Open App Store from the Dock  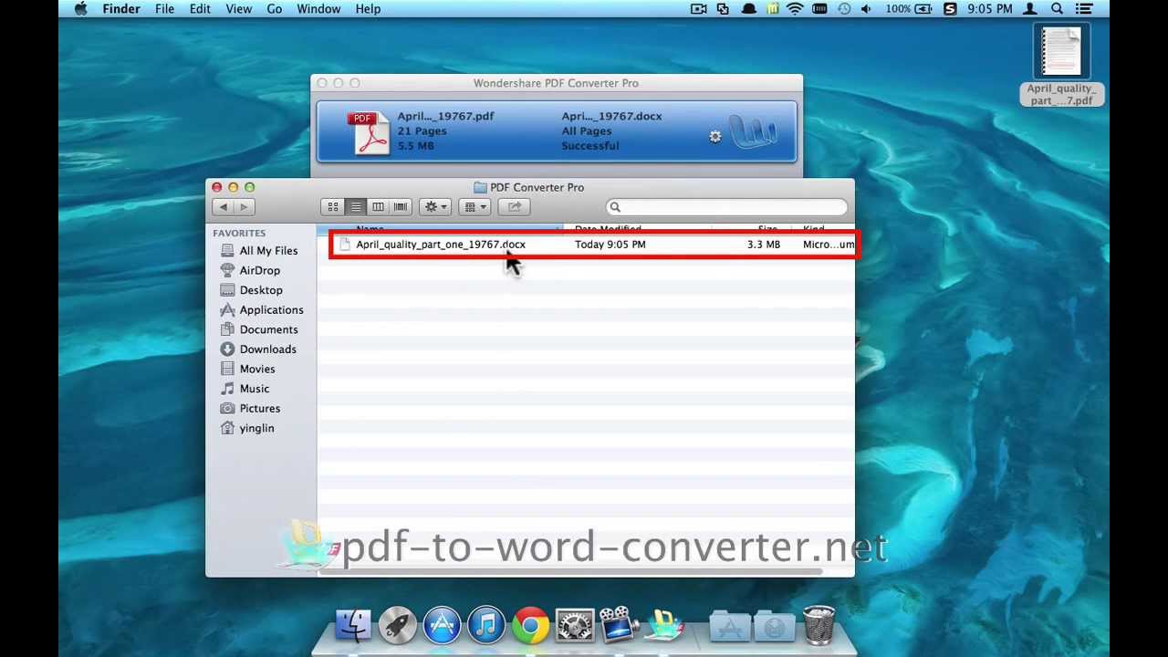coord(442,626)
